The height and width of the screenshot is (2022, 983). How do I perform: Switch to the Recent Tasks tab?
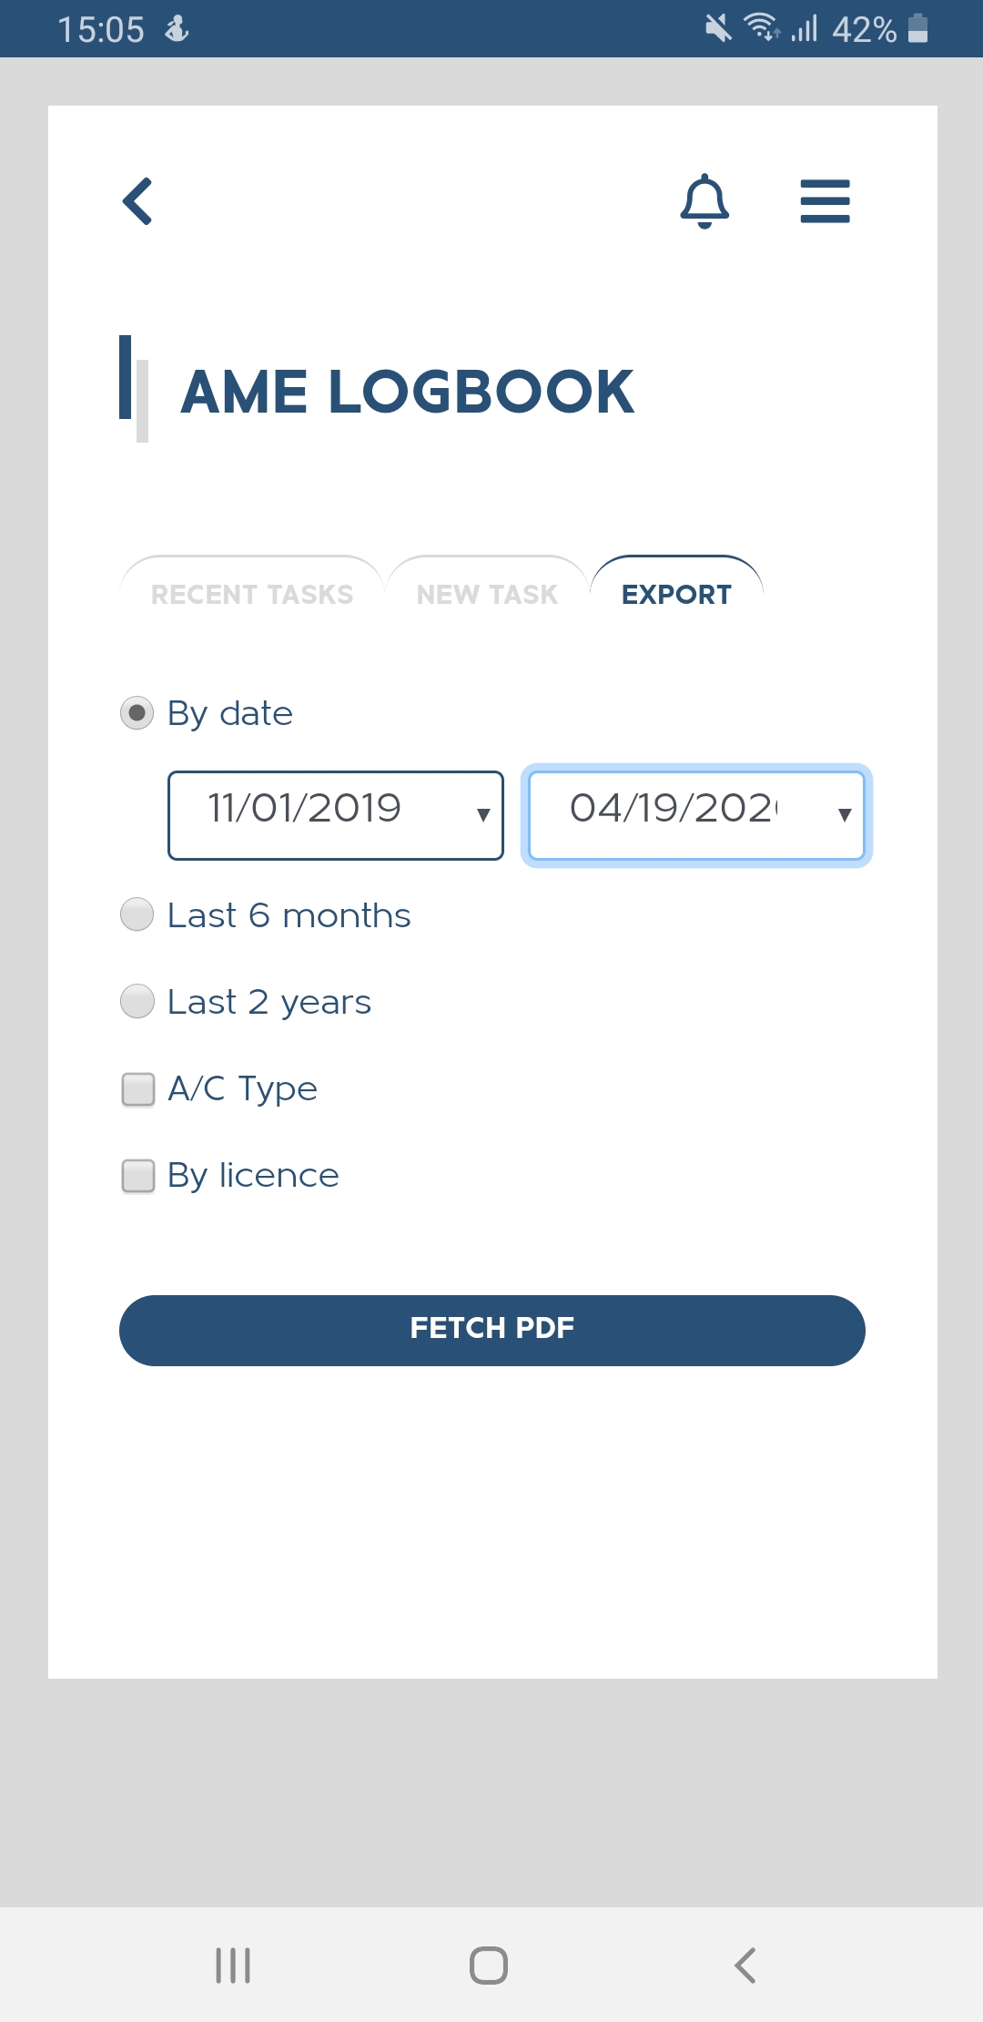click(251, 594)
